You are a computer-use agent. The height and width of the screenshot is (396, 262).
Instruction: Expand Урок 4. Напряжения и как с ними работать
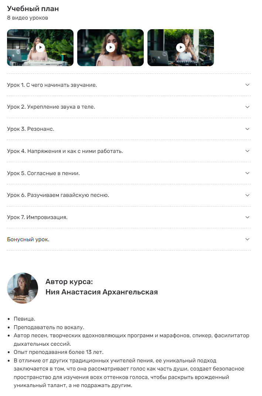247,151
